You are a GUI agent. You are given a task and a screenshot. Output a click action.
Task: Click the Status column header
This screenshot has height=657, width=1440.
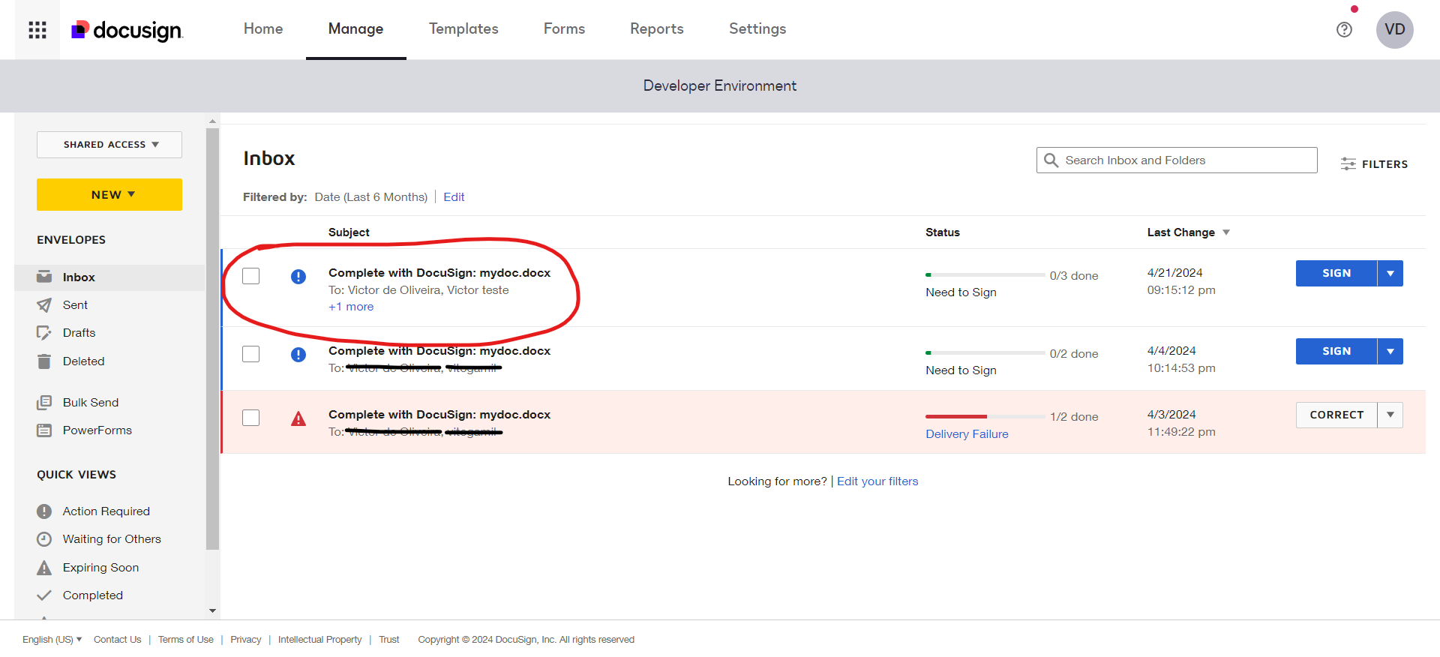click(x=943, y=232)
